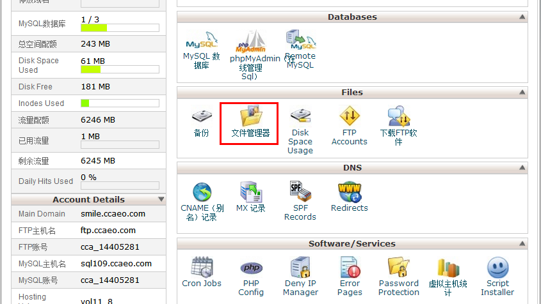Viewport: 541px width, 304px height.
Task: Click the 流量配额 value 6246 MB
Action: click(98, 120)
